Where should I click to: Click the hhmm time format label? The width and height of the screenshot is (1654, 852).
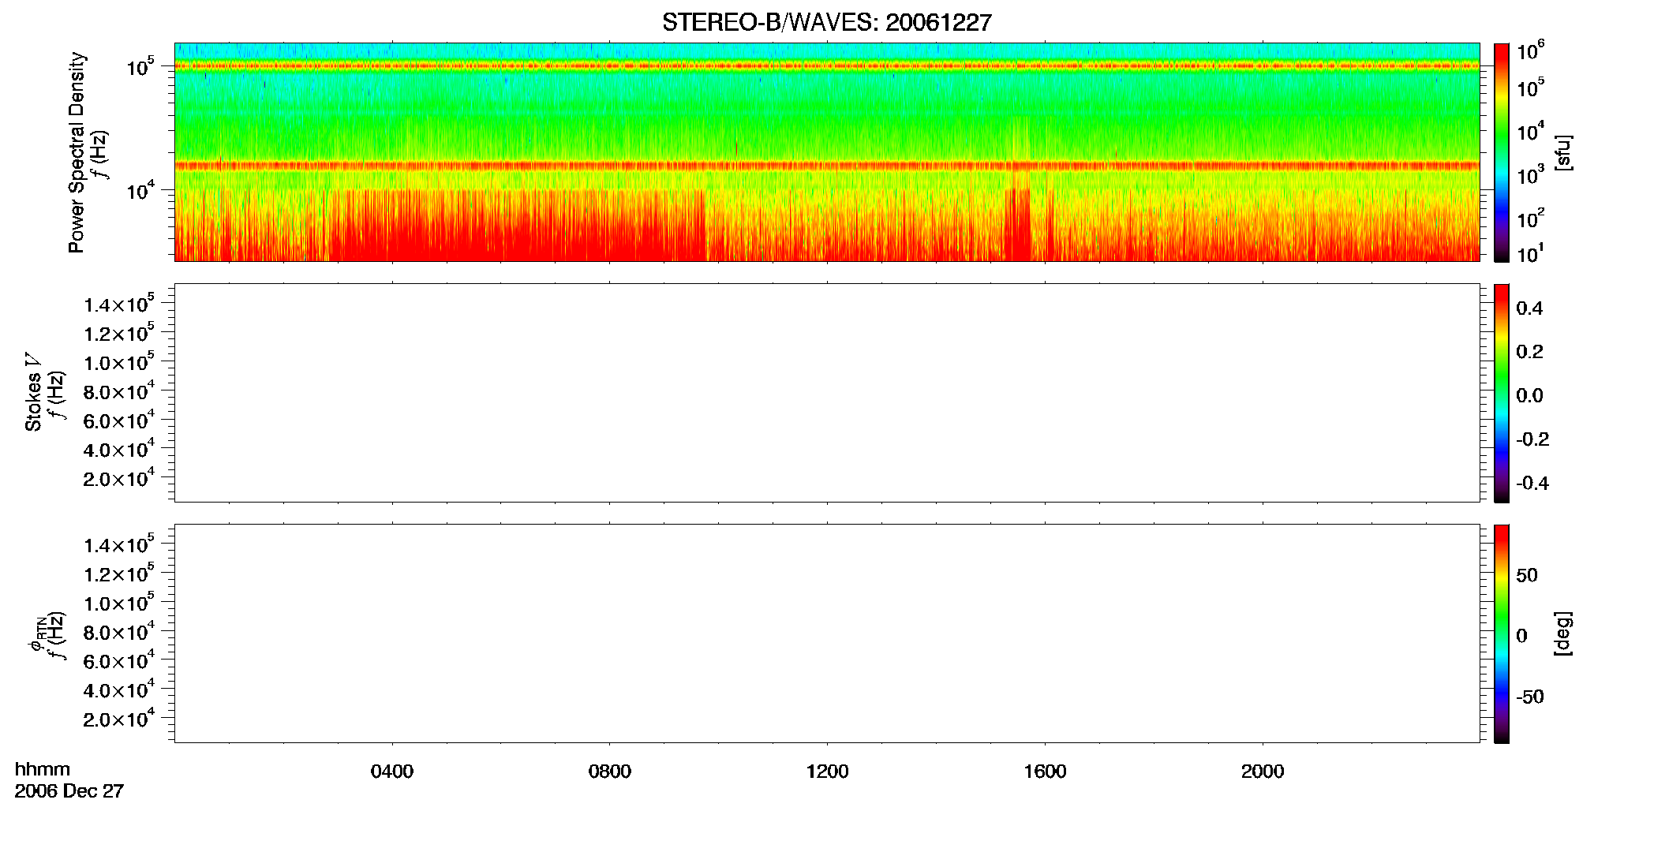click(x=43, y=770)
